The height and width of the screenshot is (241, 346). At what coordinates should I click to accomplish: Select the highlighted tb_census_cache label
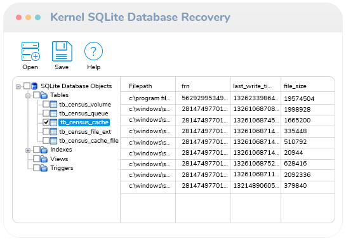(x=84, y=122)
